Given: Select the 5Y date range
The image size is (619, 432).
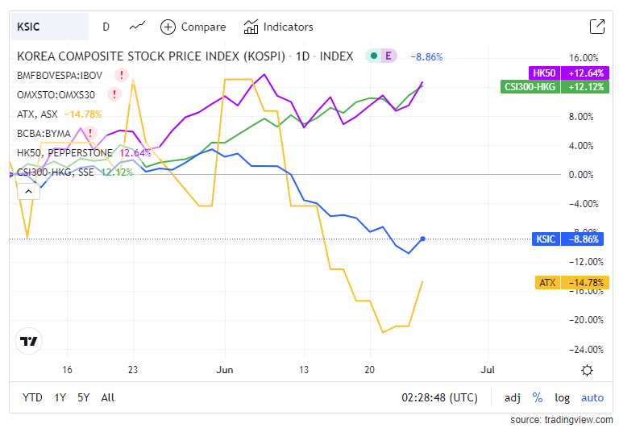Looking at the screenshot, I should pyautogui.click(x=83, y=397).
